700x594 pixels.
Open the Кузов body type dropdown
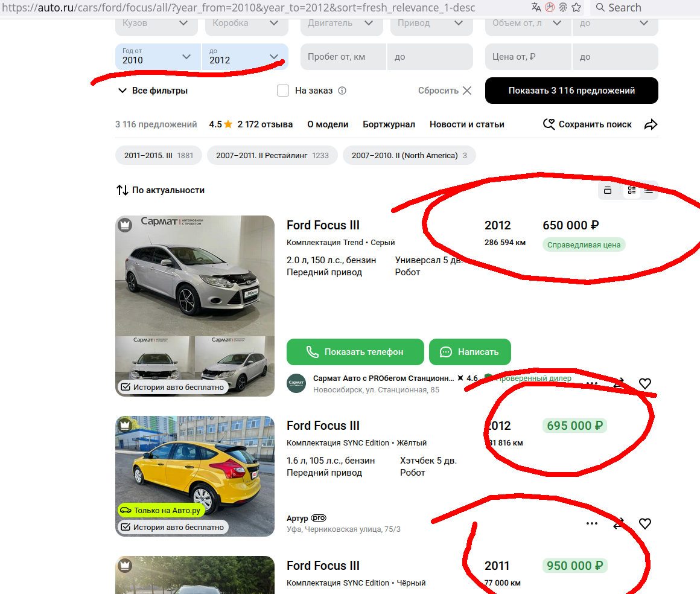coord(156,25)
